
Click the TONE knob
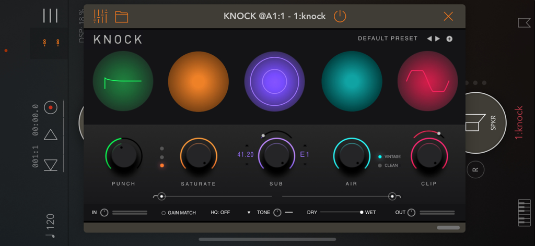(277, 213)
